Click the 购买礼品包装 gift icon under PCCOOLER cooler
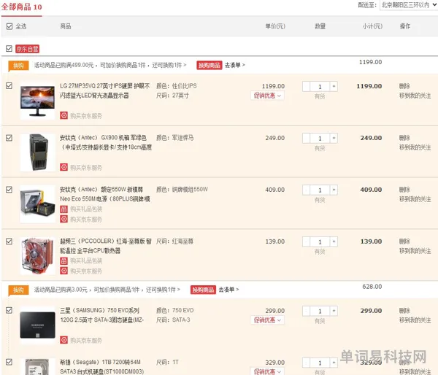 tap(64, 260)
